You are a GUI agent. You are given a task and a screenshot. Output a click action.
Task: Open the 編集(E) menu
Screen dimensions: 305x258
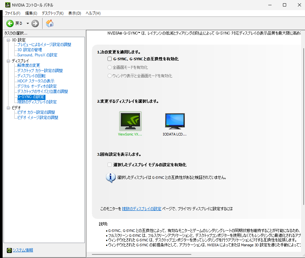point(31,13)
